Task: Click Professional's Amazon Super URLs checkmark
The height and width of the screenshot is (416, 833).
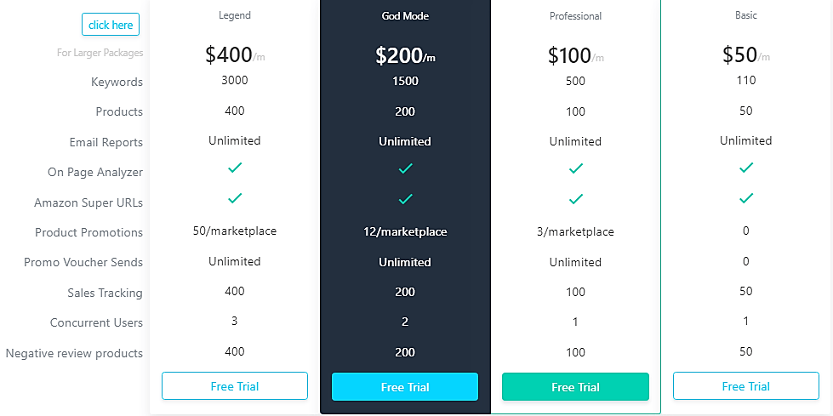Action: tap(576, 199)
